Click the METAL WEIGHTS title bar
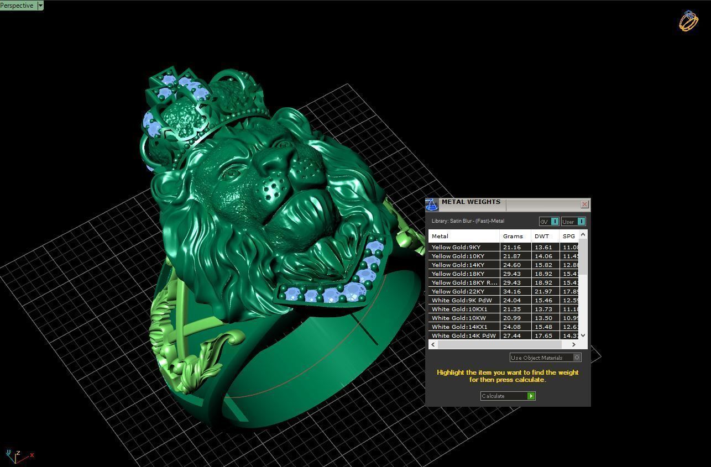Screen dimensions: 711x467 [509, 204]
